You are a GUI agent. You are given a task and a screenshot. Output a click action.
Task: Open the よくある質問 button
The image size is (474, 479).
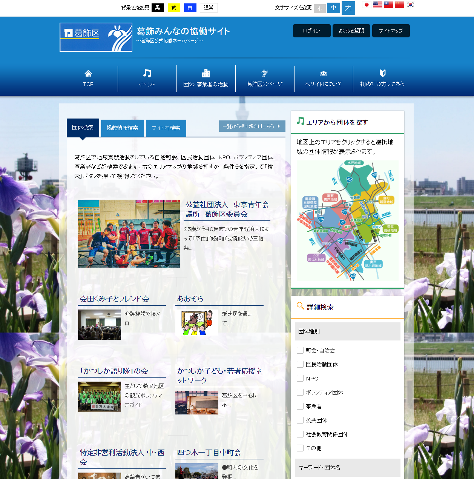click(x=351, y=31)
